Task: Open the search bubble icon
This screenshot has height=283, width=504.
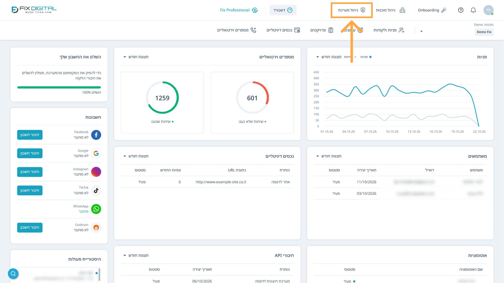Action: (13, 274)
